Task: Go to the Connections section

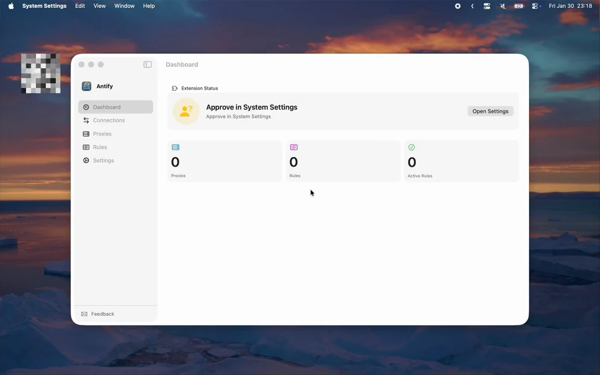Action: [116, 120]
